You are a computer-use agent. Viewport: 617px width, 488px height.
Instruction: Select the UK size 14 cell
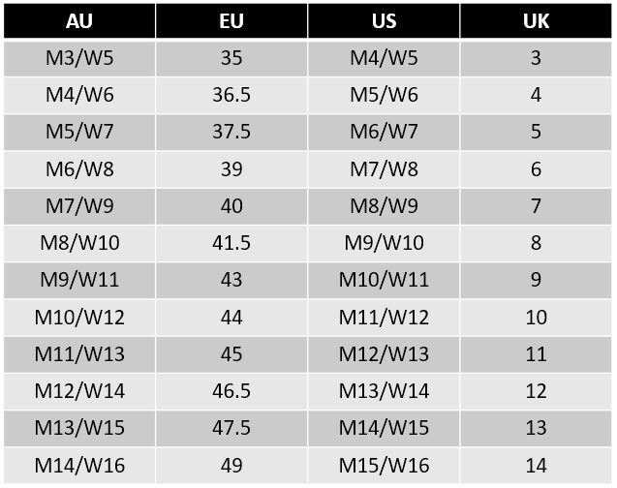(x=536, y=465)
